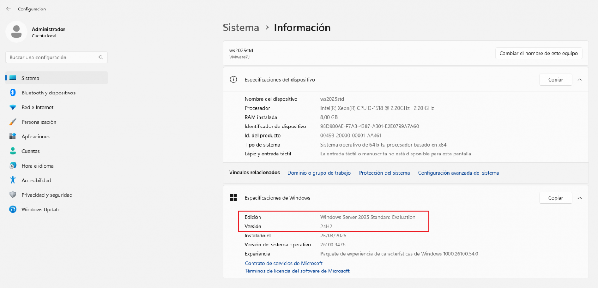The image size is (598, 288).
Task: Select the Cuentas person icon
Action: (13, 151)
